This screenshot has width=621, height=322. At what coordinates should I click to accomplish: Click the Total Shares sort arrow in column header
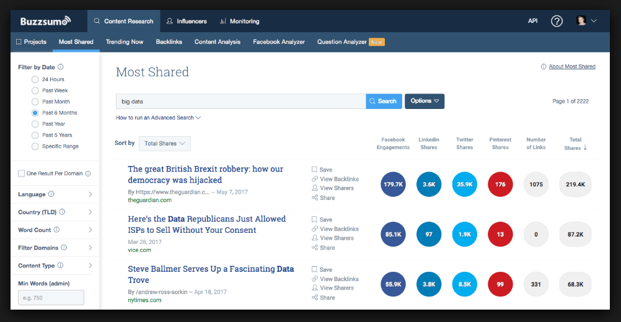pyautogui.click(x=585, y=147)
